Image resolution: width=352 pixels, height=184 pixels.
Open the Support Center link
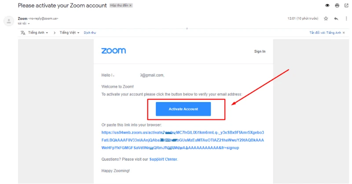tap(163, 159)
